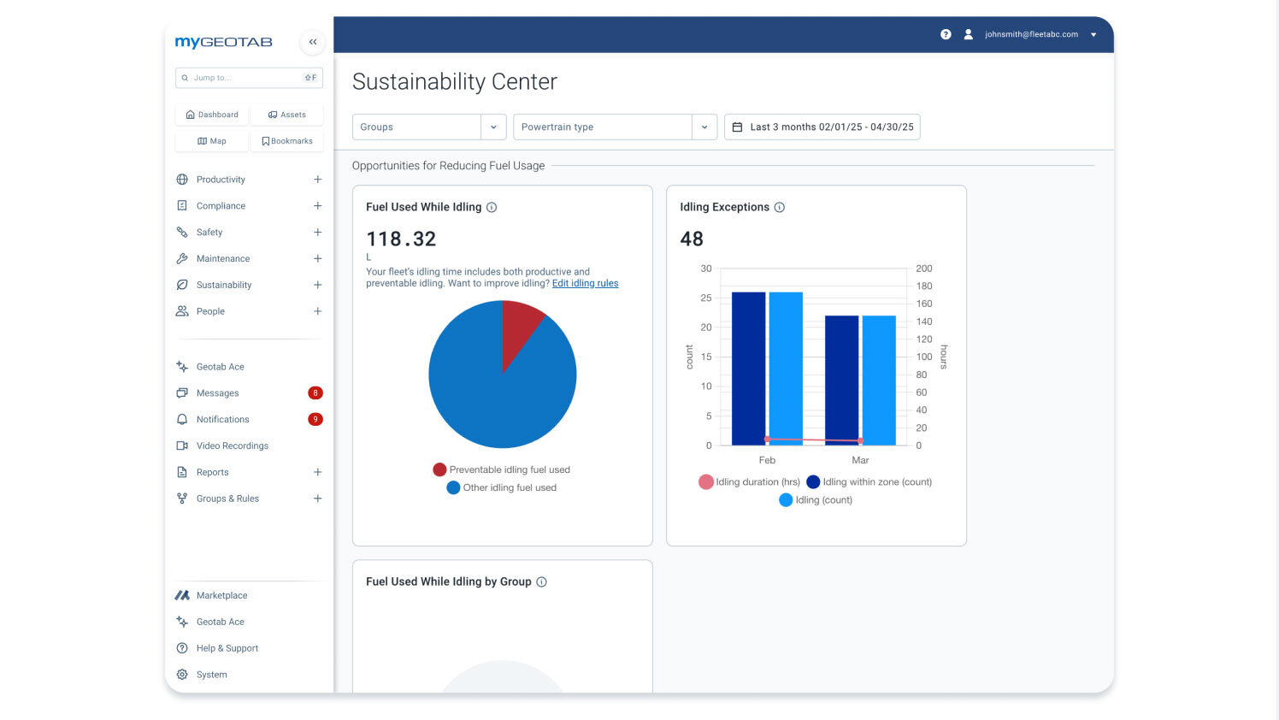Viewport: 1279px width, 720px height.
Task: Select the Assets icon
Action: pyautogui.click(x=287, y=114)
